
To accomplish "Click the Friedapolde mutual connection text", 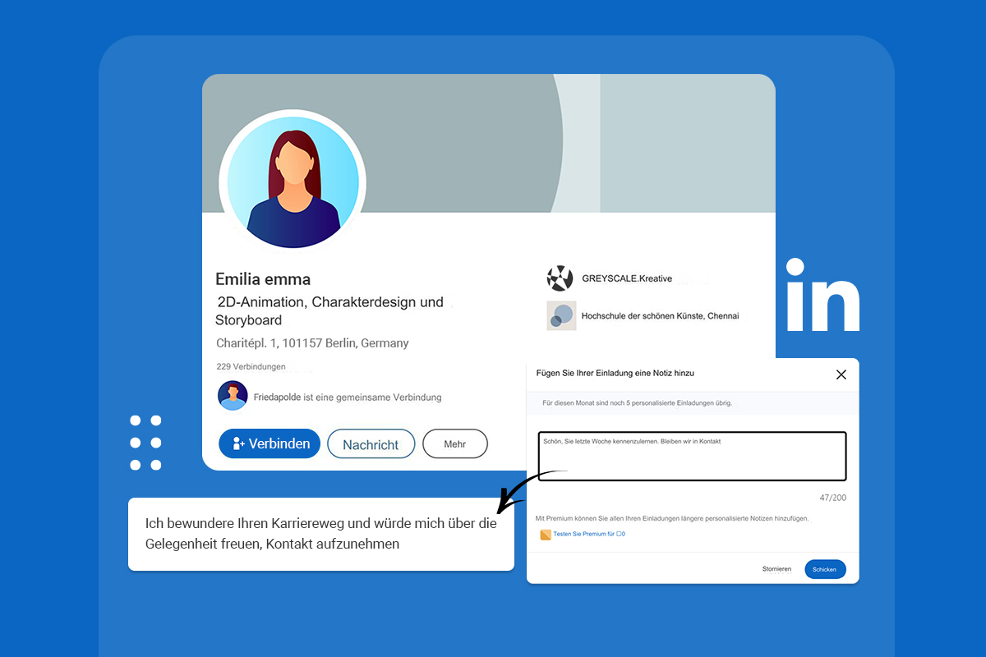I will tap(348, 397).
